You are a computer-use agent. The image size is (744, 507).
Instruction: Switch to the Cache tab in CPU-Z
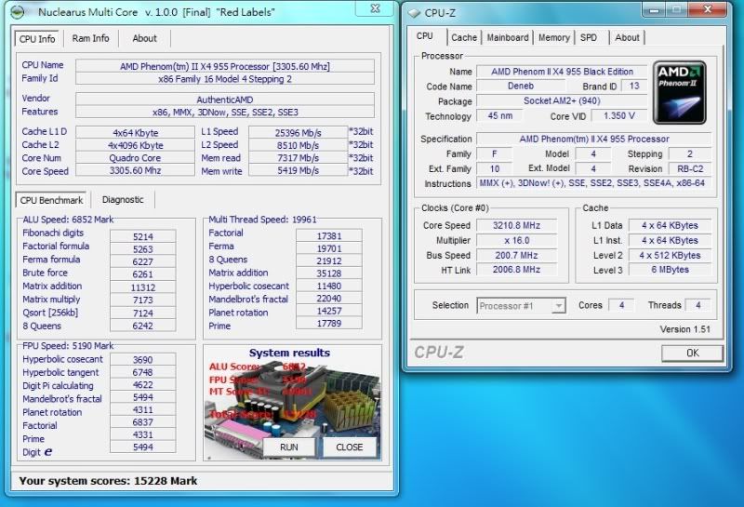coord(463,37)
